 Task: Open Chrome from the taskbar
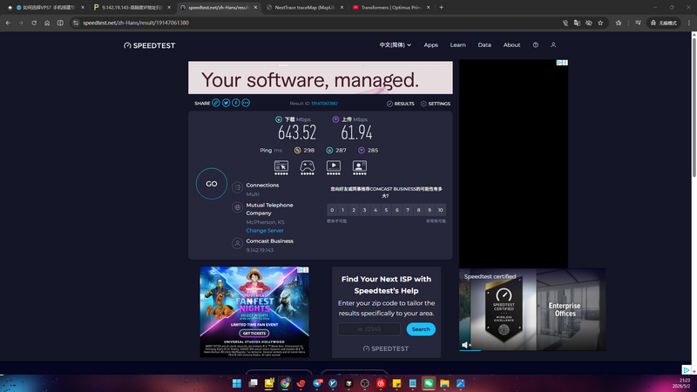pyautogui.click(x=285, y=383)
